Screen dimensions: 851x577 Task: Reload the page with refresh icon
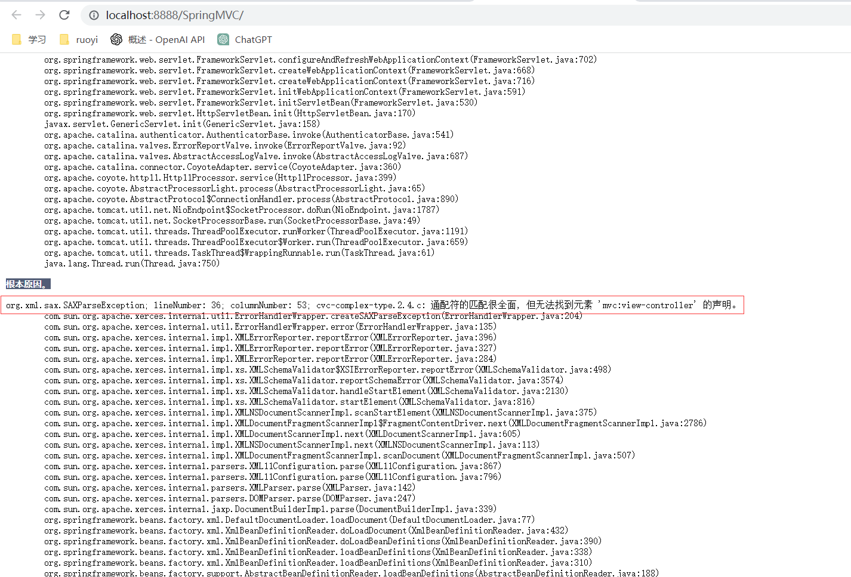pyautogui.click(x=64, y=15)
